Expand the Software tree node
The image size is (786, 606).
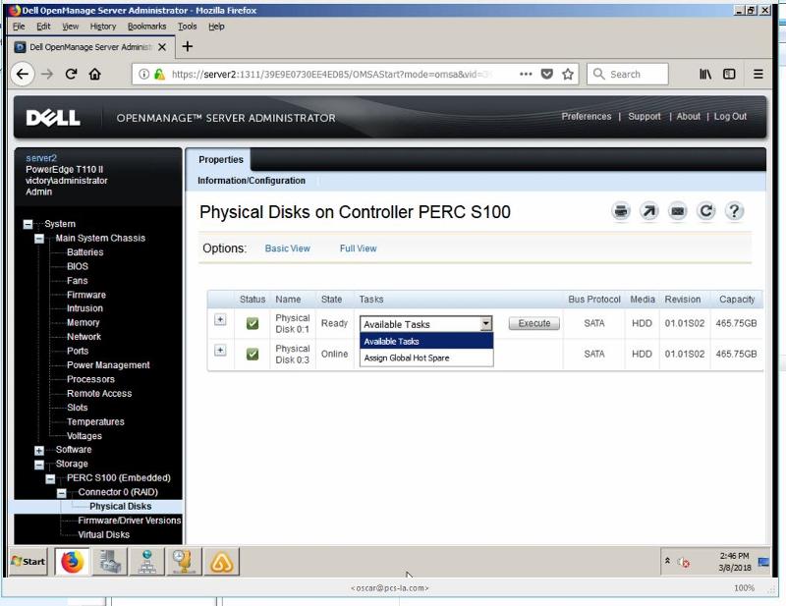pos(39,450)
